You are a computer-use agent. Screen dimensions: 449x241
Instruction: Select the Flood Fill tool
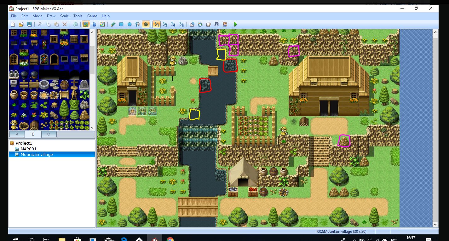138,24
